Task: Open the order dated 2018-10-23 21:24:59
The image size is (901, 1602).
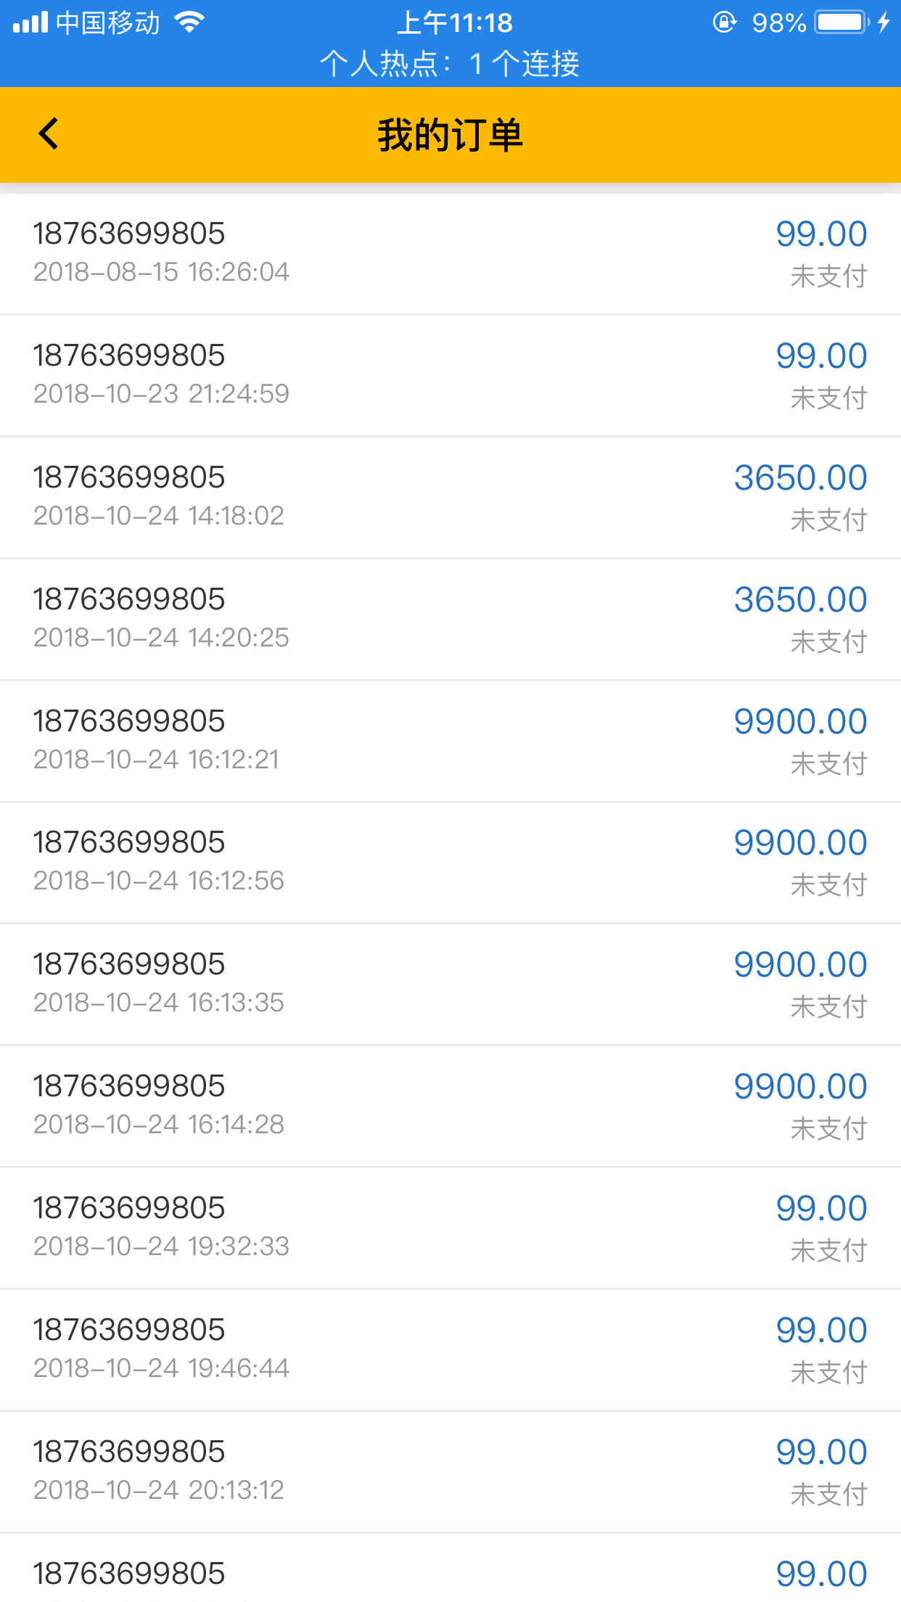Action: click(x=450, y=375)
